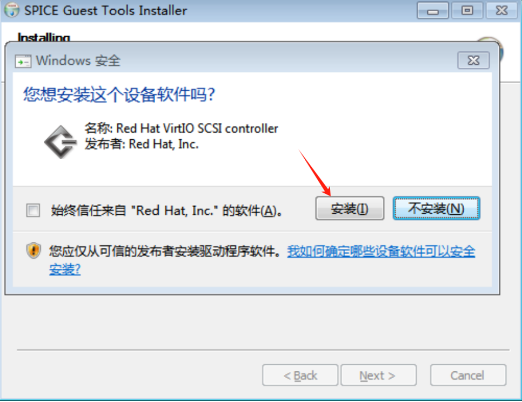Image resolution: width=522 pixels, height=402 pixels.
Task: Click the 安装(I) button
Action: (x=350, y=208)
